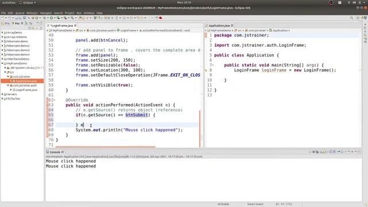Expand JRE System Library node
The height and width of the screenshot is (207, 368).
point(5,68)
